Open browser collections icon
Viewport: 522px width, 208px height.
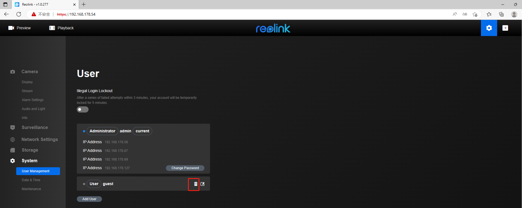(x=501, y=14)
